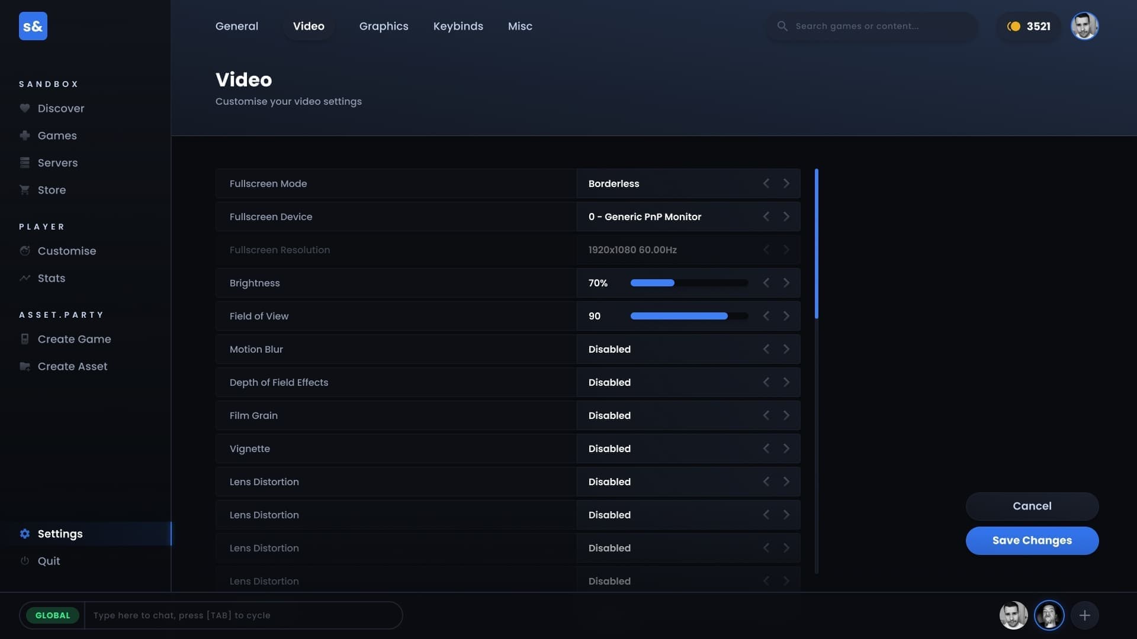Viewport: 1137px width, 639px height.
Task: Toggle Depth of Field Effects left arrow
Action: click(x=766, y=382)
